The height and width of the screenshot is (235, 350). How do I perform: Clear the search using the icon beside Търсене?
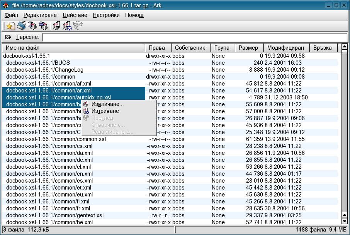[8, 37]
